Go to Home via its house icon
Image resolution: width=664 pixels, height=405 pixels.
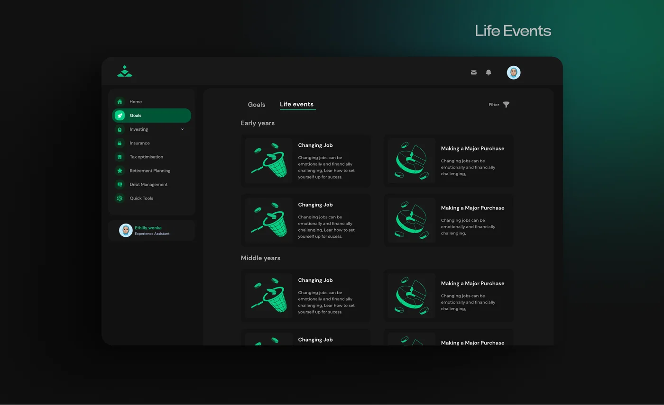coord(120,102)
